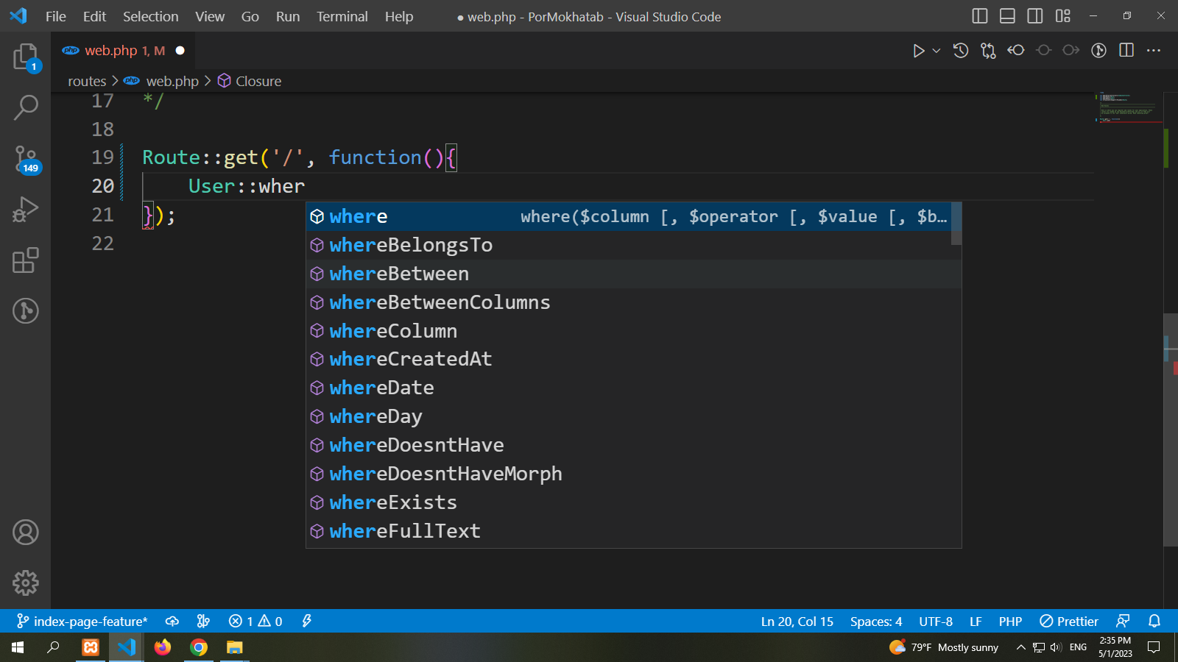Open the File menu
Image resolution: width=1178 pixels, height=662 pixels.
(x=56, y=16)
